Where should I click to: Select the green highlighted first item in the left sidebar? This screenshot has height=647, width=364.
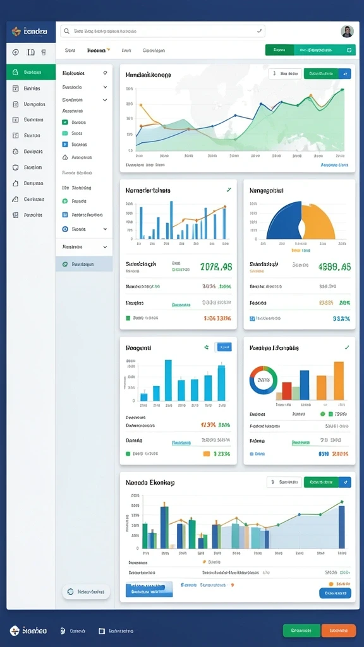pos(31,72)
